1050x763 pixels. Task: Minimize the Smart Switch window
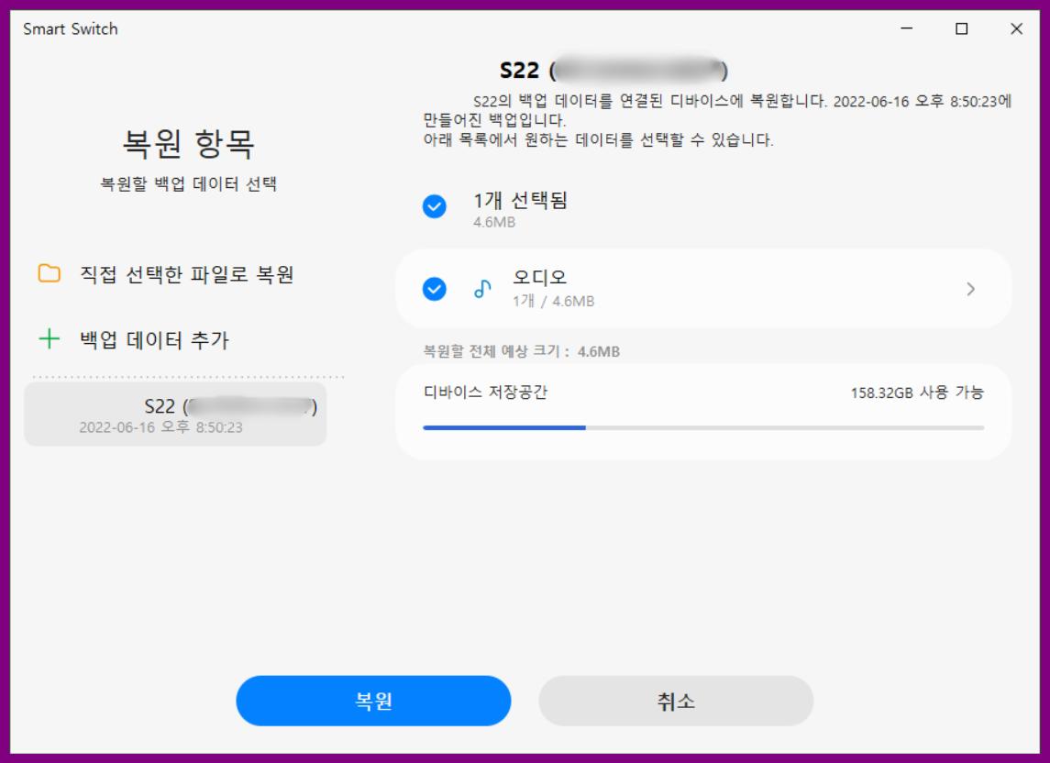[907, 28]
